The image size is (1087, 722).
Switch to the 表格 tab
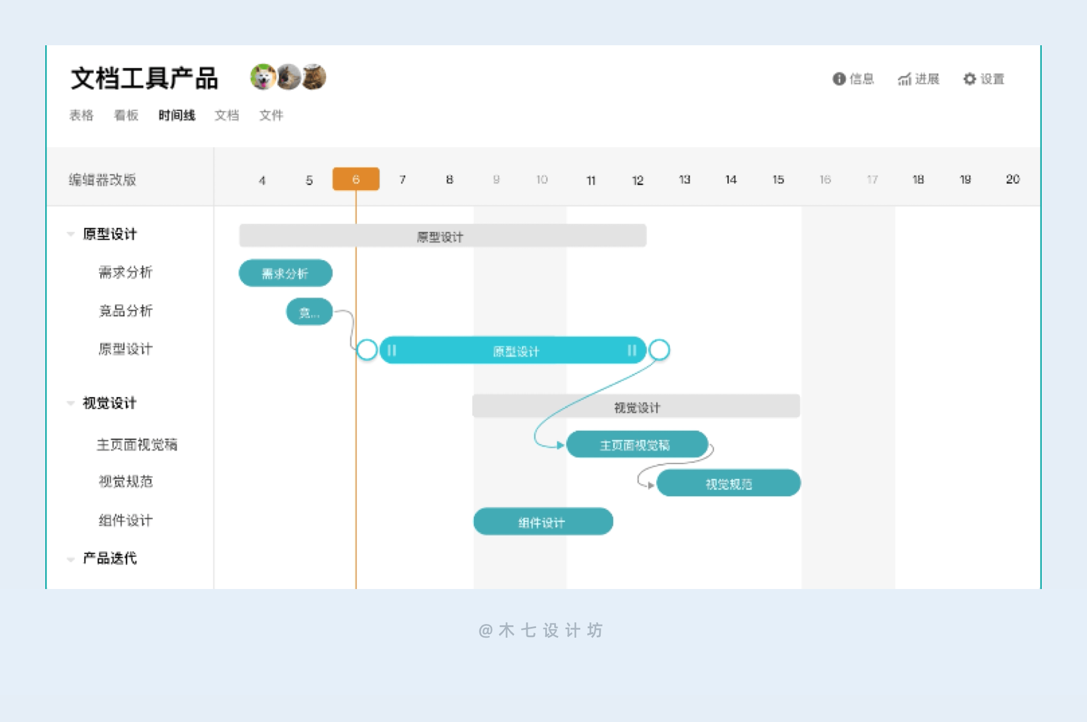81,115
